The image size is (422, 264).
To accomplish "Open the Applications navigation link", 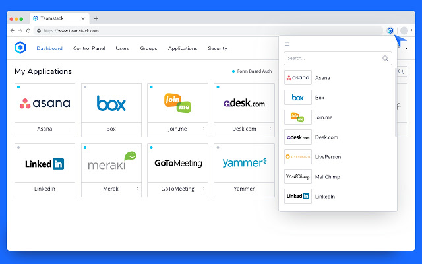I will pyautogui.click(x=183, y=48).
